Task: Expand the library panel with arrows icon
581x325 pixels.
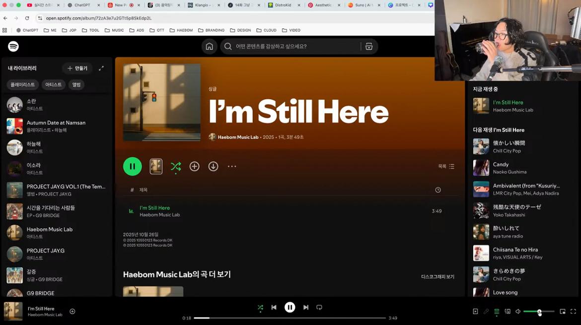Action: coord(101,68)
